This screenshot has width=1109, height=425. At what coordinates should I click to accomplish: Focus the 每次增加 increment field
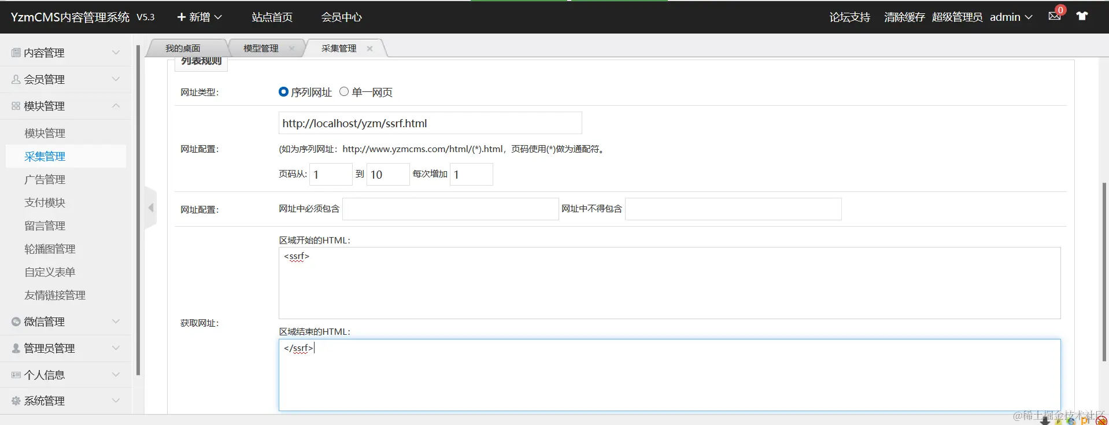pos(471,174)
